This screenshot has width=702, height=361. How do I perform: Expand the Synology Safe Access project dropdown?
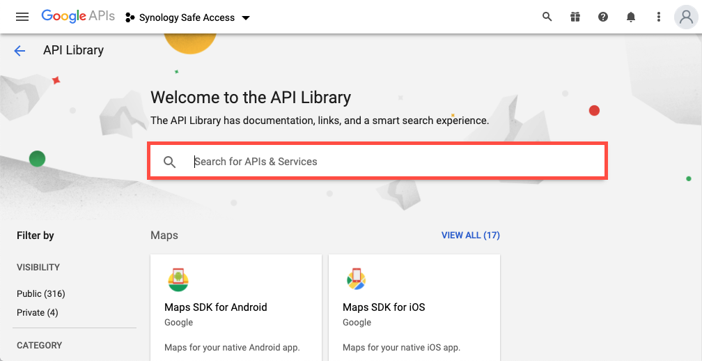pyautogui.click(x=245, y=18)
